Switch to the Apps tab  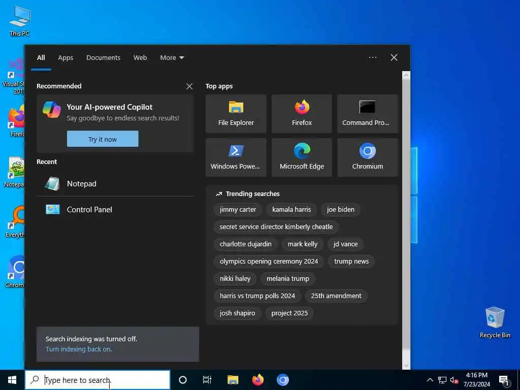click(x=66, y=57)
